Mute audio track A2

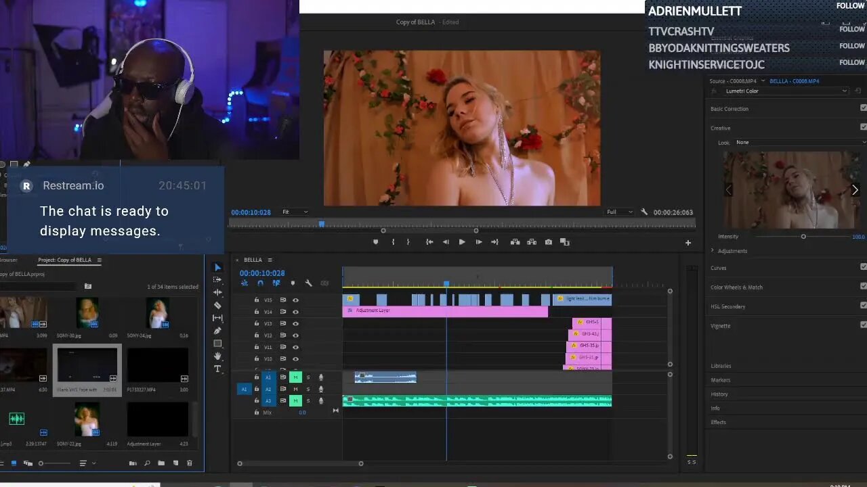(295, 389)
